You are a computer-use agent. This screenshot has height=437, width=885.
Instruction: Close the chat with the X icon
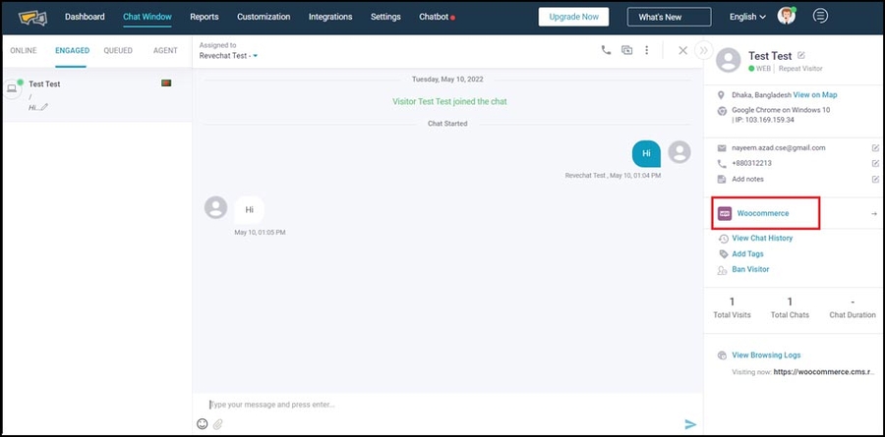coord(682,50)
